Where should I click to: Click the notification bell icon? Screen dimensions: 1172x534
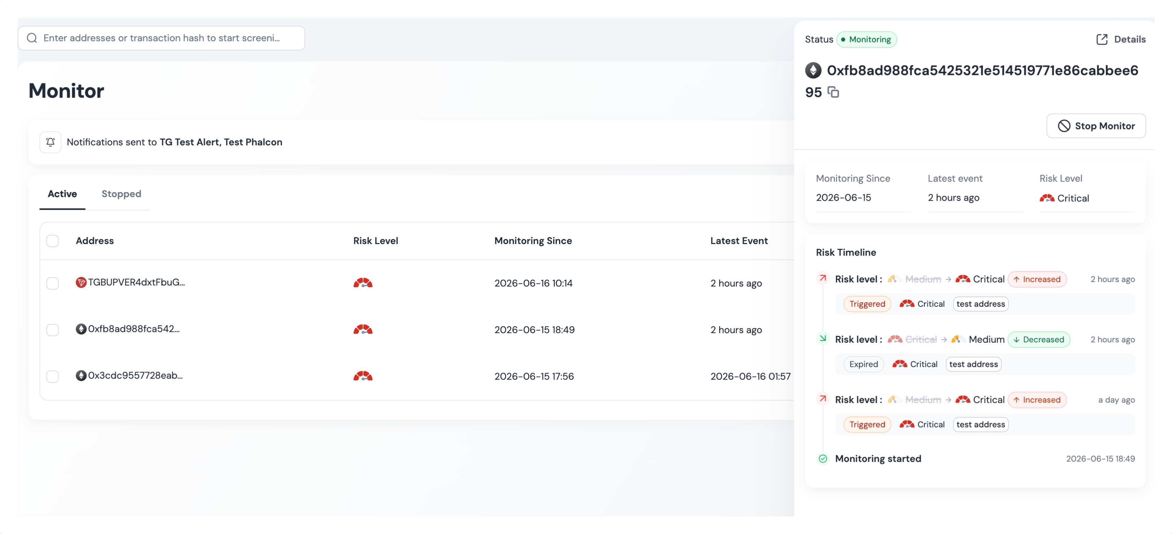coord(51,142)
